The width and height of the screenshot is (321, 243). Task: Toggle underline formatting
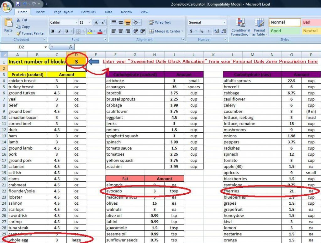(x=66, y=31)
